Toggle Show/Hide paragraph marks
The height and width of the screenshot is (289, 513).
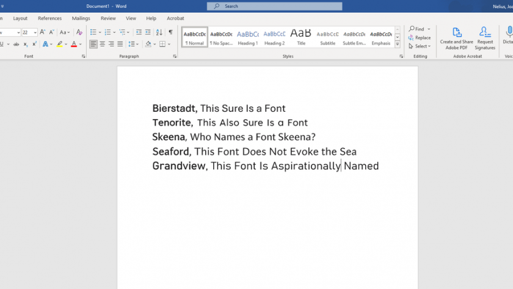170,32
